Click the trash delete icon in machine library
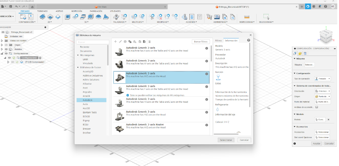Image resolution: width=339 pixels, height=166 pixels. 149,42
